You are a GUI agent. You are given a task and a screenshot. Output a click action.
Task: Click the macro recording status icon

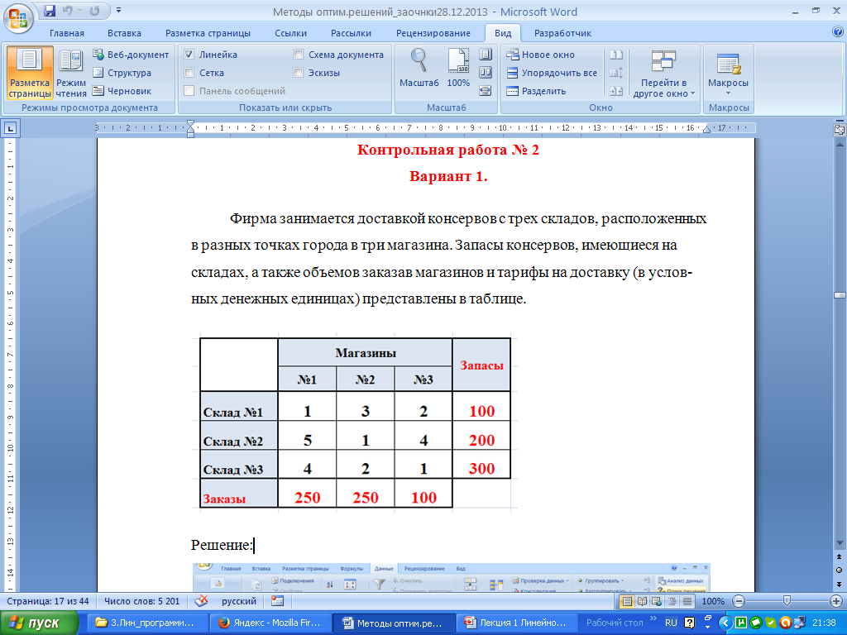[x=277, y=601]
